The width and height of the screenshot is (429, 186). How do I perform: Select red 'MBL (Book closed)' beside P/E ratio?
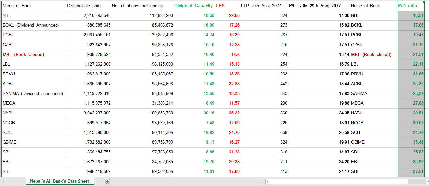click(x=374, y=54)
